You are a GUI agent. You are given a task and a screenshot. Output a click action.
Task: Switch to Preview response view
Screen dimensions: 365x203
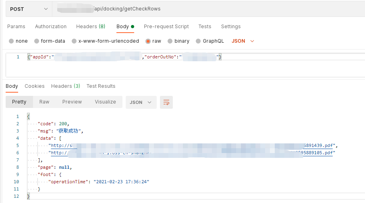(72, 102)
